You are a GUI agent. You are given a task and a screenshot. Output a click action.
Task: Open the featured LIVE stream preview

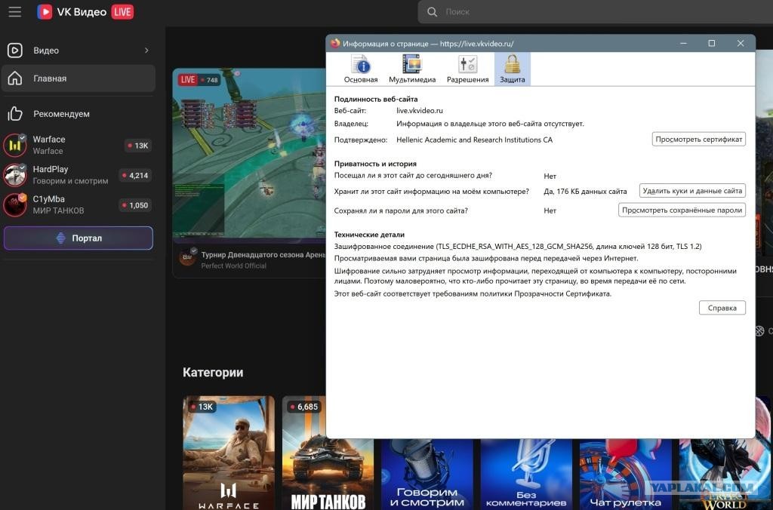pyautogui.click(x=249, y=155)
